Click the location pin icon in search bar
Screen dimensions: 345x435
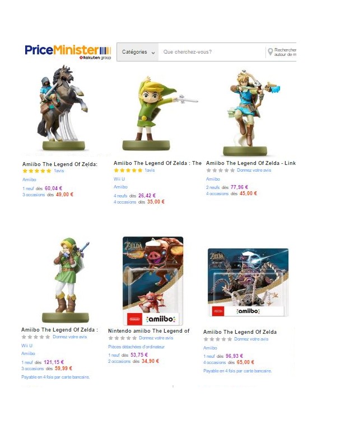click(270, 51)
